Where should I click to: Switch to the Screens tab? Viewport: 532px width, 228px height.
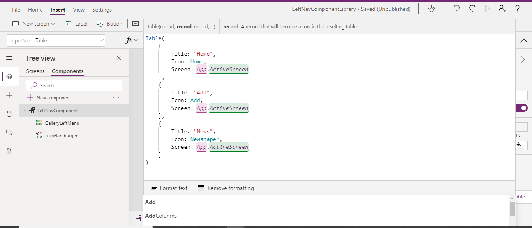tap(35, 71)
